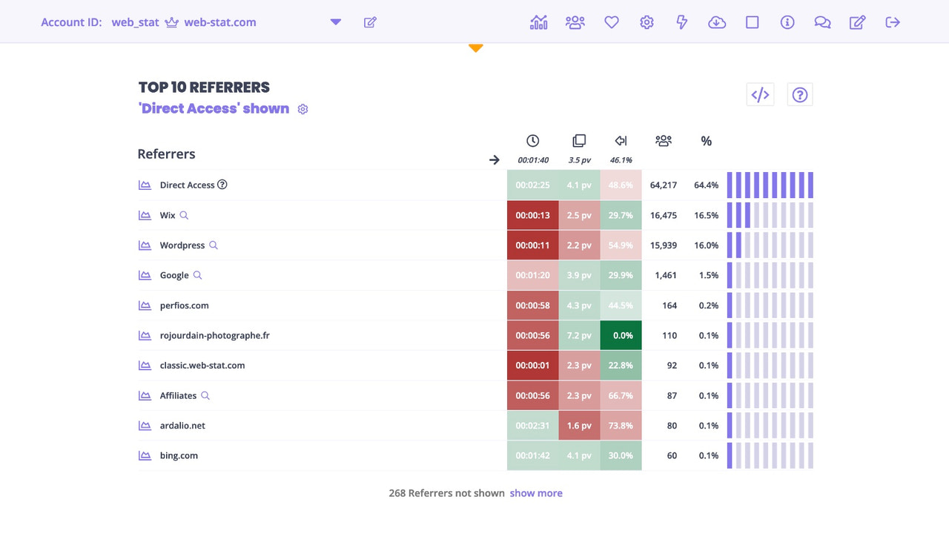The height and width of the screenshot is (534, 949).
Task: Click 'show more' to reveal hidden referrers
Action: (x=536, y=492)
